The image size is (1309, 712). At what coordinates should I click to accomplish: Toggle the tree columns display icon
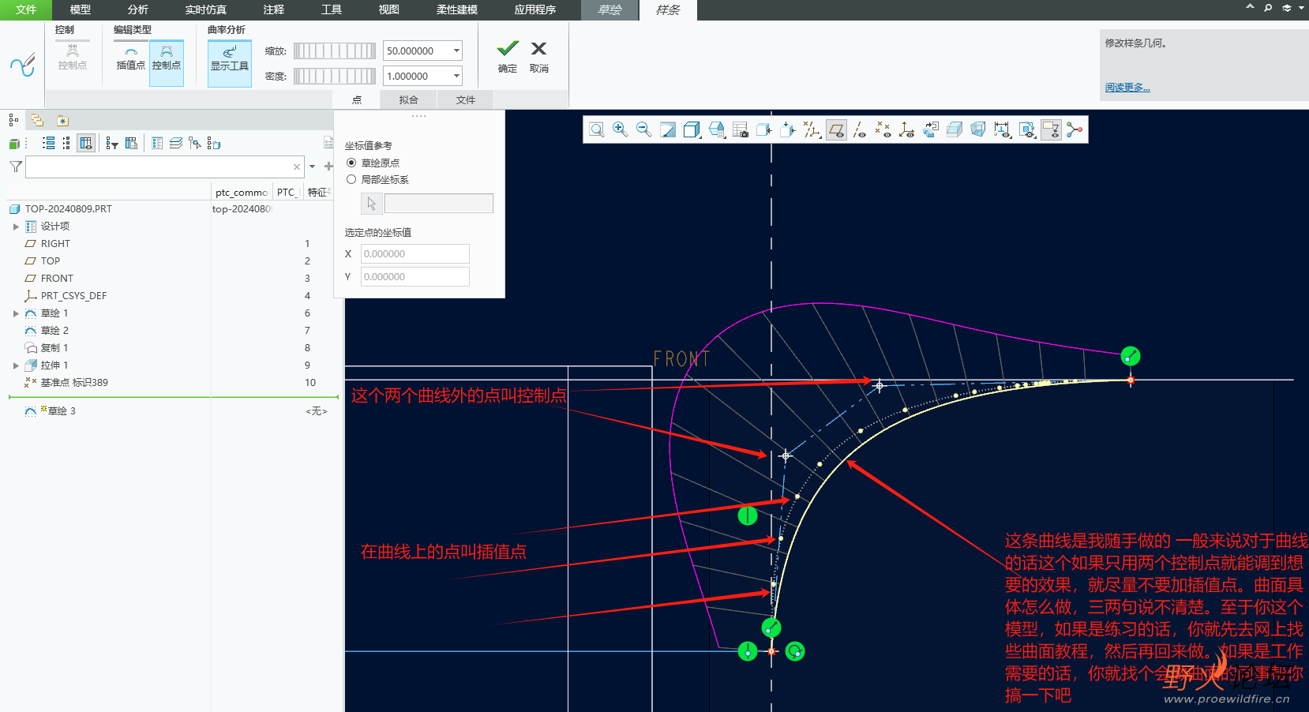(86, 143)
